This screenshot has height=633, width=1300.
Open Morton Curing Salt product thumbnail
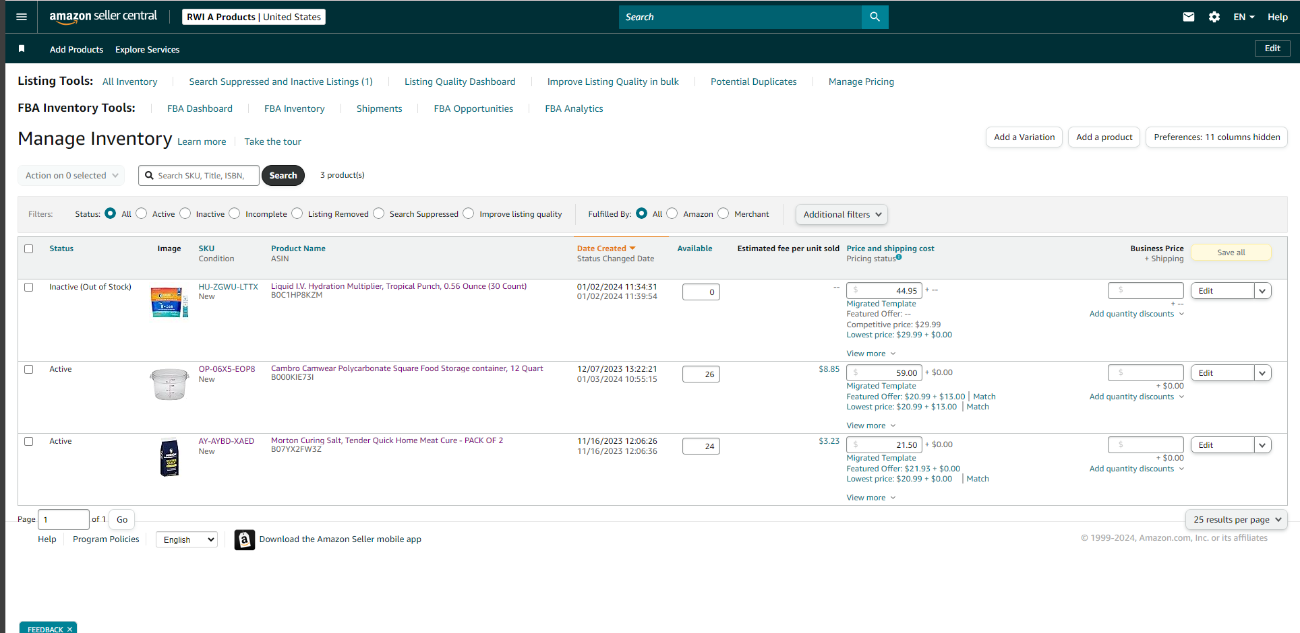click(x=169, y=457)
